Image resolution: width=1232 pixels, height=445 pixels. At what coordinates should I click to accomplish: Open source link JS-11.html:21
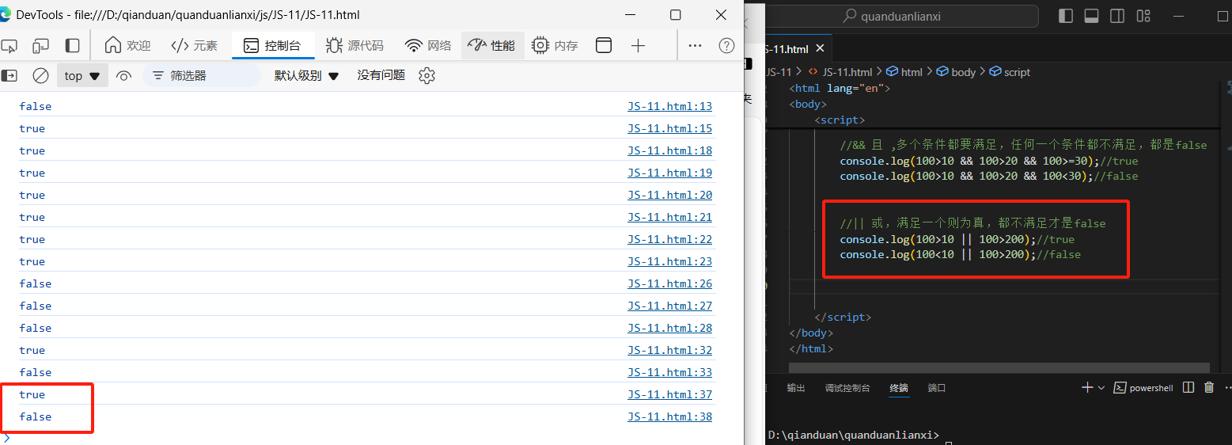coord(669,217)
